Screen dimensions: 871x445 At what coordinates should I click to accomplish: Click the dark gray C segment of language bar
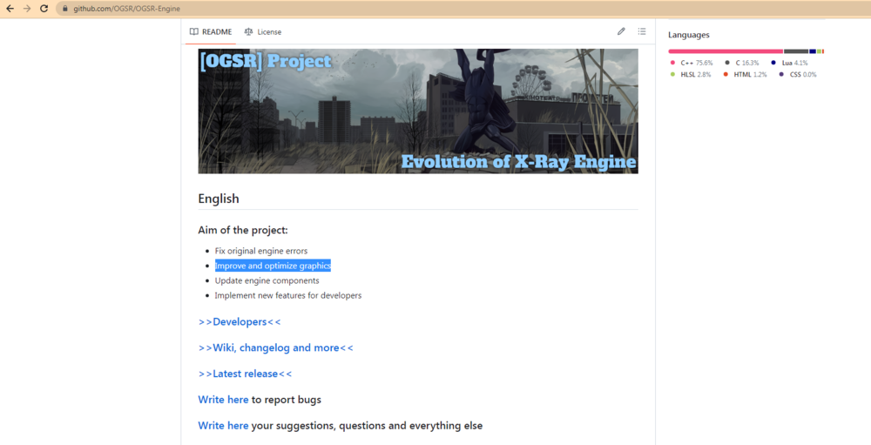pyautogui.click(x=796, y=51)
